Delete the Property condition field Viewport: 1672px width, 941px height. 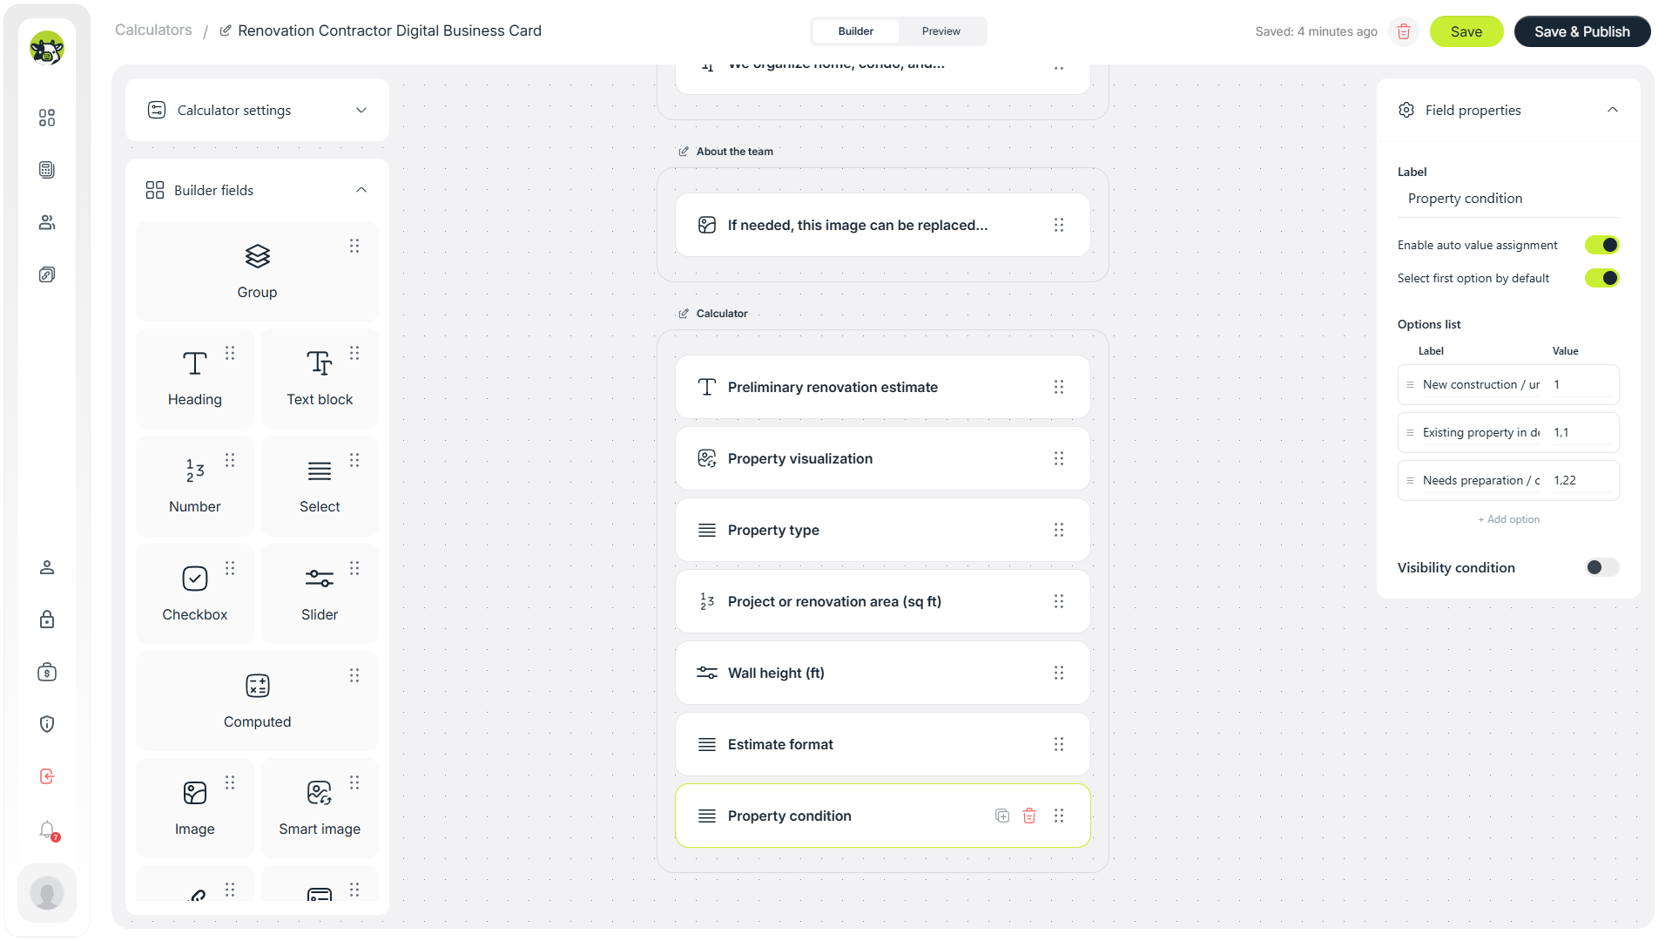(x=1029, y=816)
